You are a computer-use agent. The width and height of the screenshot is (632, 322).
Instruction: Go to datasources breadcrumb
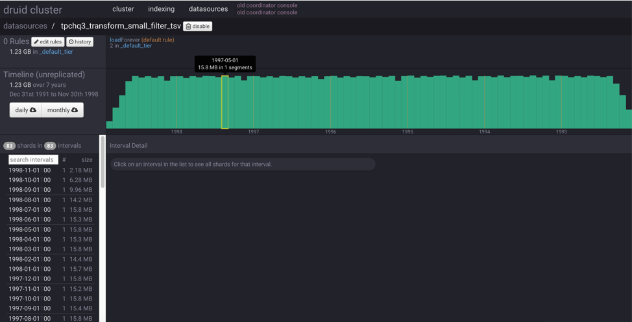[x=25, y=26]
